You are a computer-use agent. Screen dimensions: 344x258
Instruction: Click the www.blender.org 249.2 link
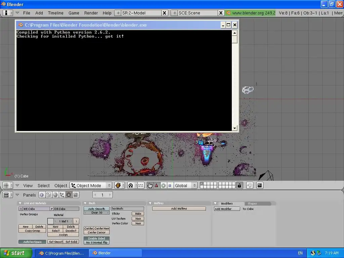(x=251, y=13)
